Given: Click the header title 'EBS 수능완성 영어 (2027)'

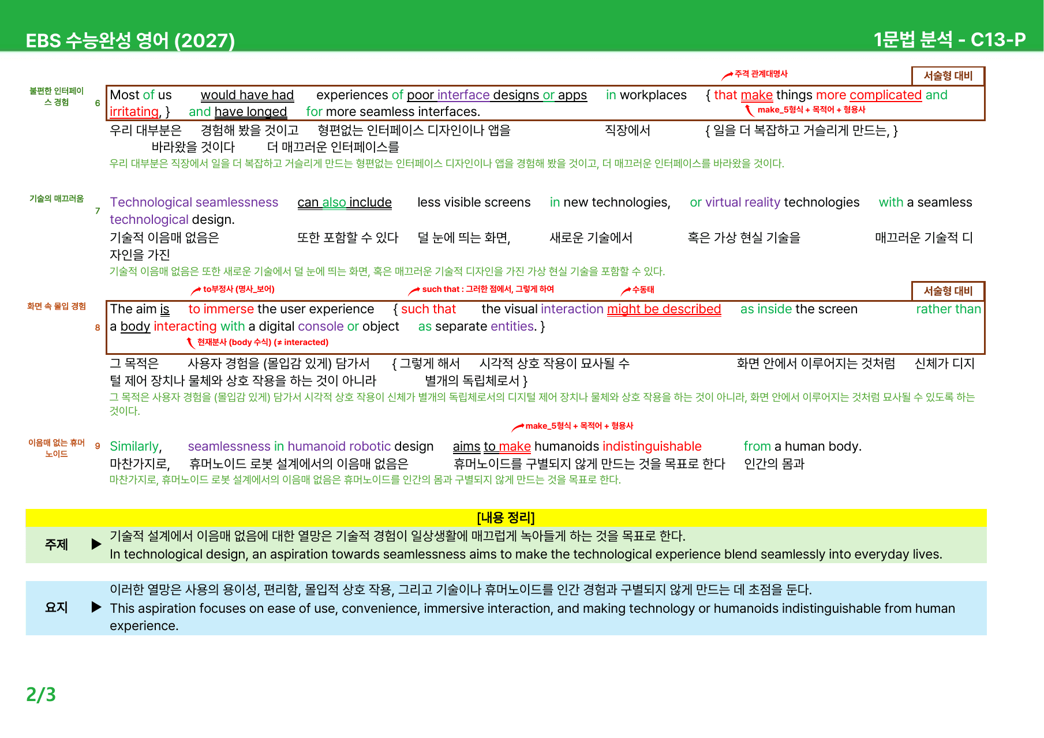Looking at the screenshot, I should [x=130, y=40].
